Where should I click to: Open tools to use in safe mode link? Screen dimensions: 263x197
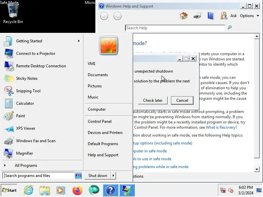pos(152,159)
